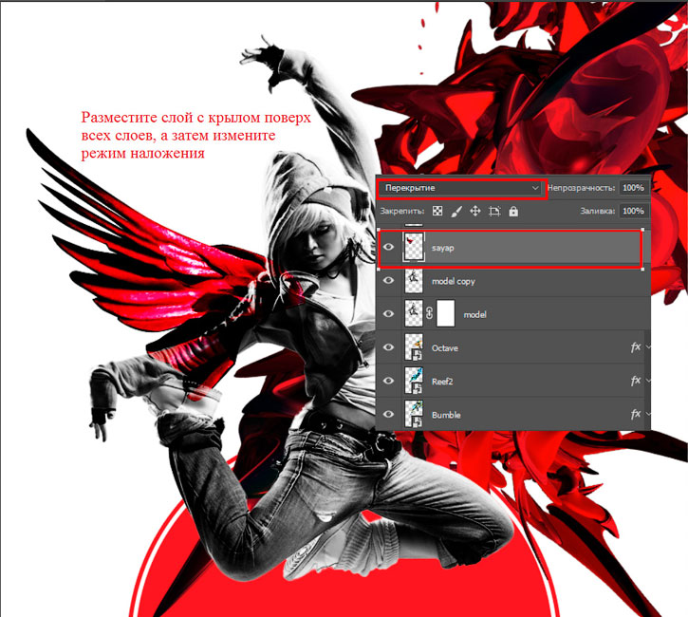Image resolution: width=688 pixels, height=617 pixels.
Task: Hide the Bumble layer
Action: click(388, 414)
